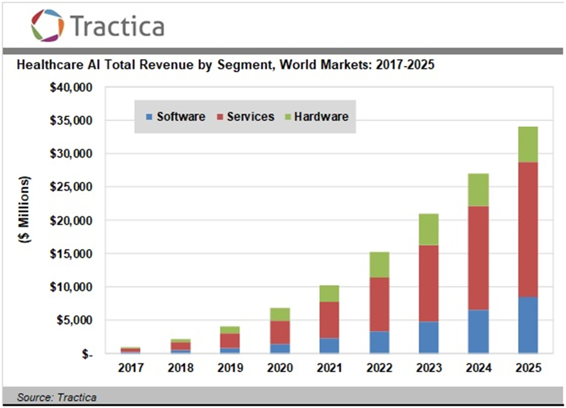Click the 2019 x-axis label

click(230, 368)
